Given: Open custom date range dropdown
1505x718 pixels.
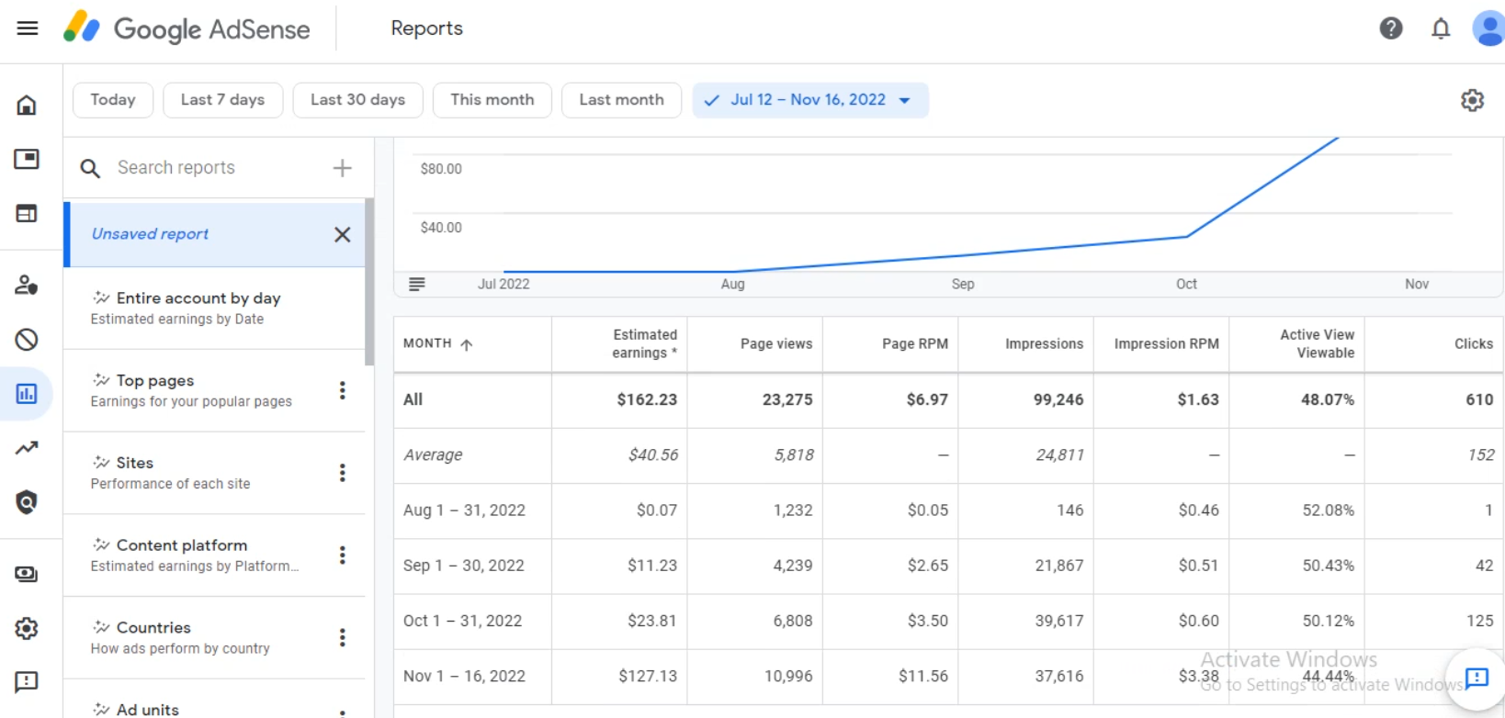Looking at the screenshot, I should click(x=810, y=100).
